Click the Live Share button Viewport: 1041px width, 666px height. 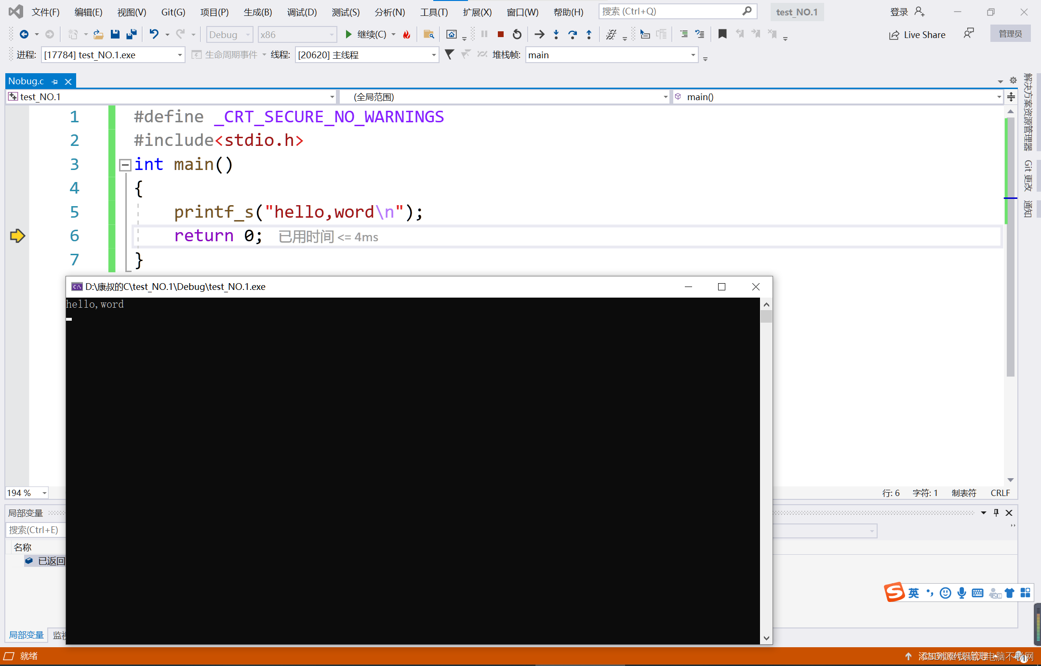[917, 35]
